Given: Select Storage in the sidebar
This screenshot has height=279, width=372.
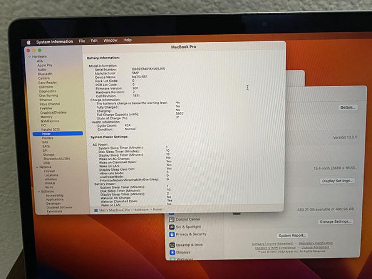Looking at the screenshot, I should tap(49, 155).
